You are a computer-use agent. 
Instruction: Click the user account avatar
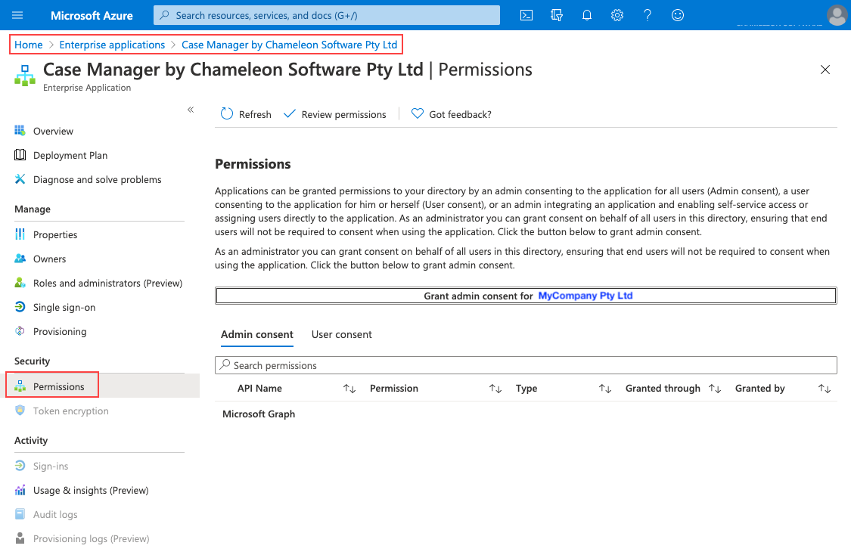point(837,15)
